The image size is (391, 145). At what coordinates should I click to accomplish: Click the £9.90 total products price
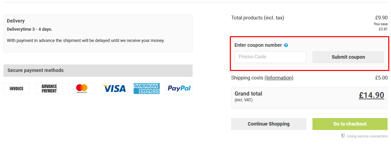381,18
